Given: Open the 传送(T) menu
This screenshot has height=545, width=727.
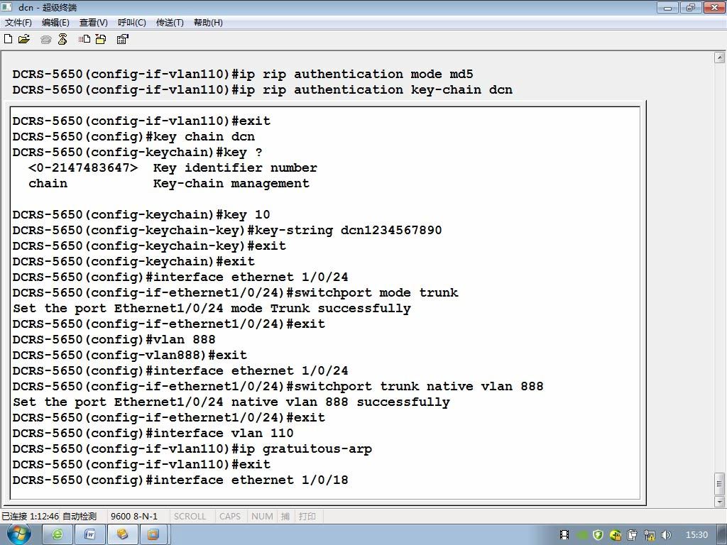Looking at the screenshot, I should [170, 22].
